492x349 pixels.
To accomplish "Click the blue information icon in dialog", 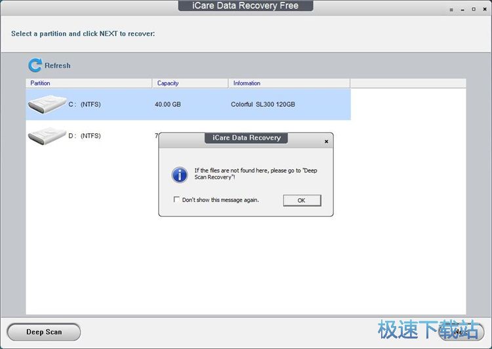I will click(180, 174).
